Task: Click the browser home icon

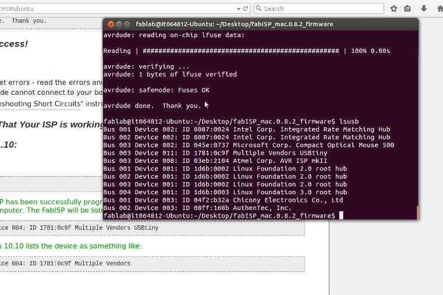Action: pyautogui.click(x=440, y=9)
